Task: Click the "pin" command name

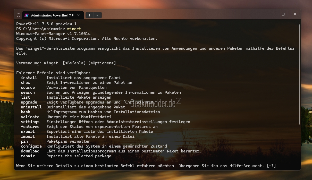Action: click(x=24, y=141)
